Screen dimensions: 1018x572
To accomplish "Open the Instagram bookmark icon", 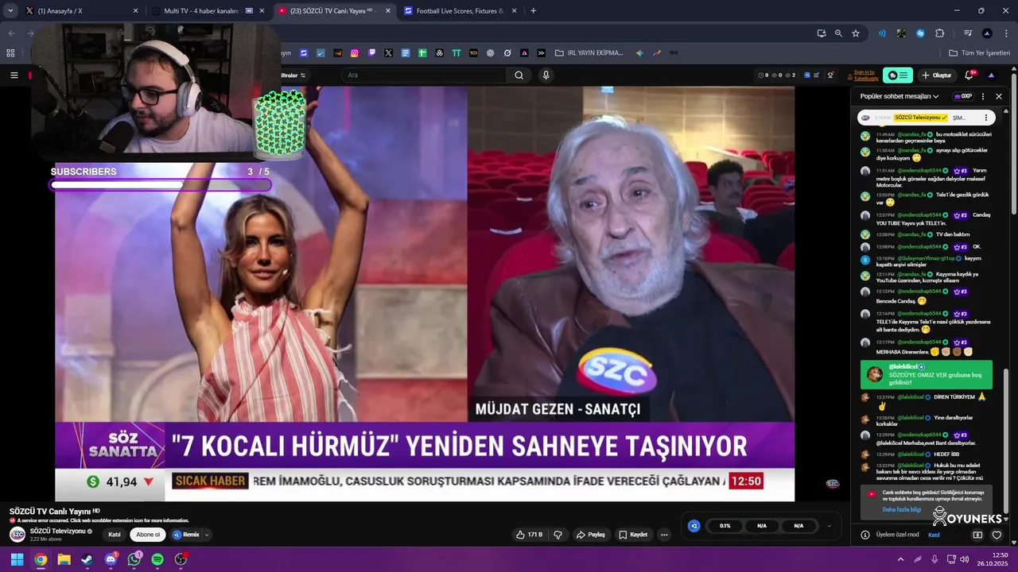I will [x=355, y=53].
